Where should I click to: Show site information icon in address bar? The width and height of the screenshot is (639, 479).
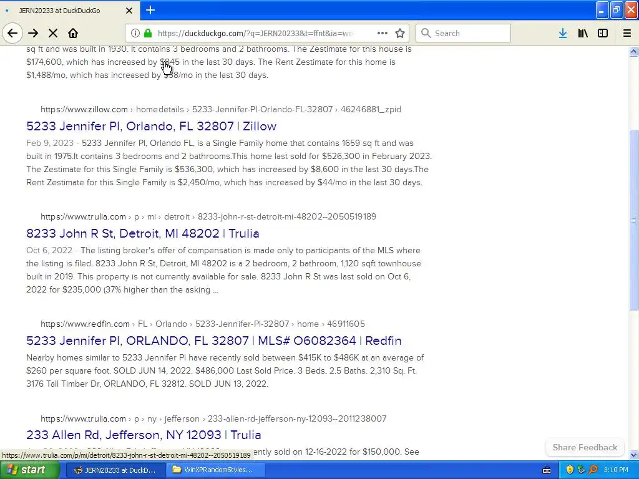coord(135,34)
